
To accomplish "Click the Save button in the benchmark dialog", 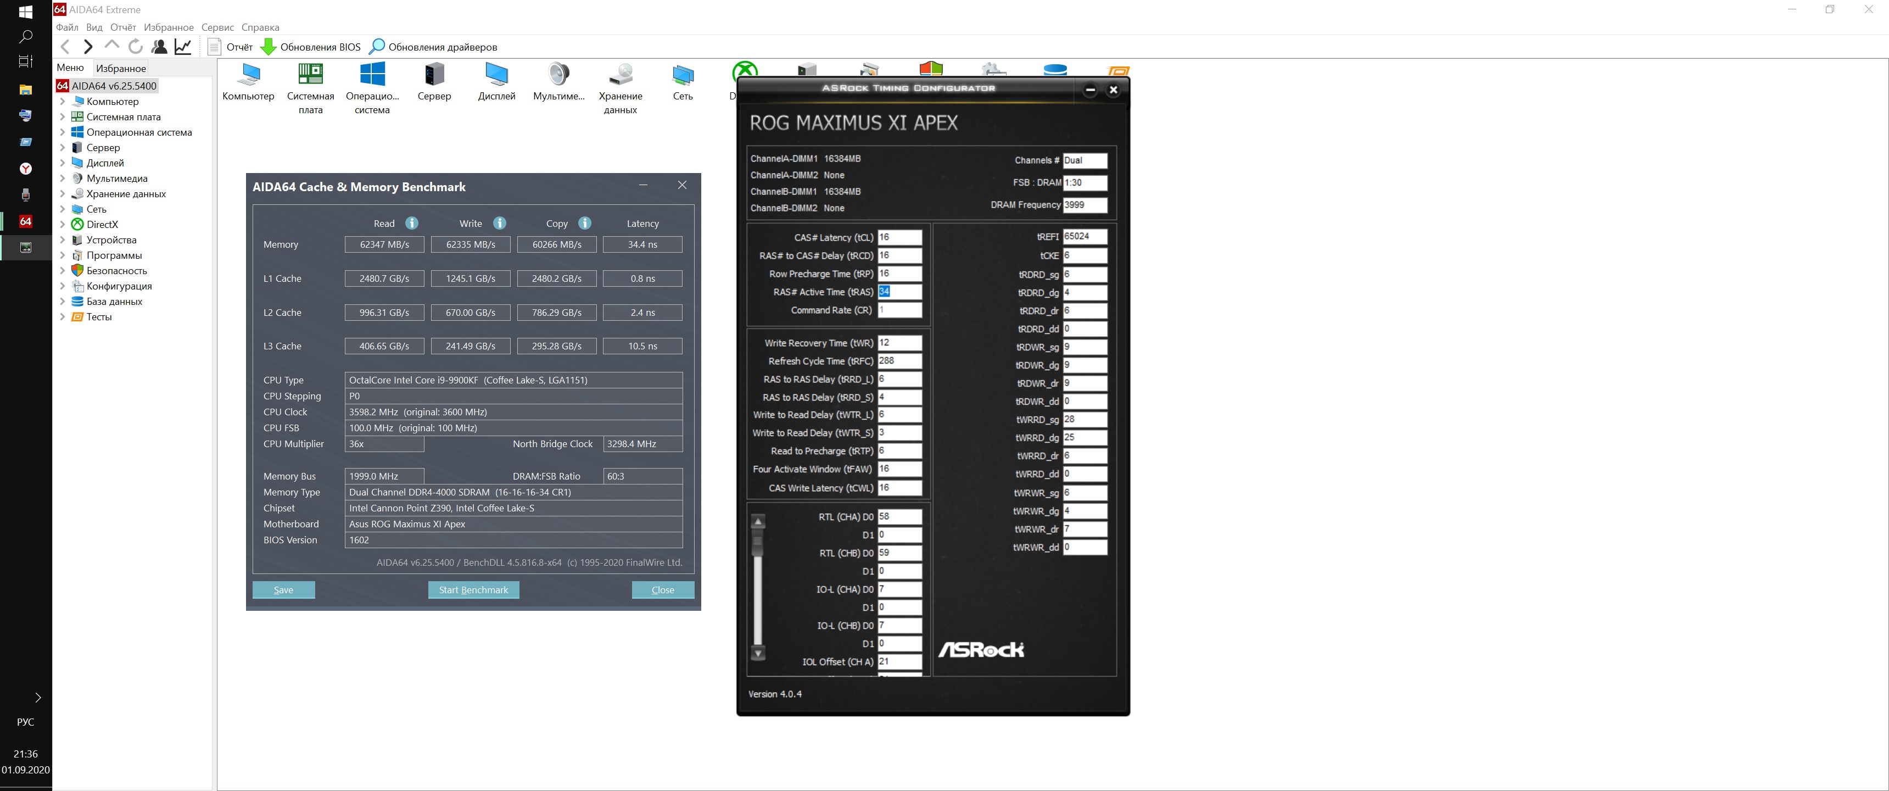I will tap(284, 590).
